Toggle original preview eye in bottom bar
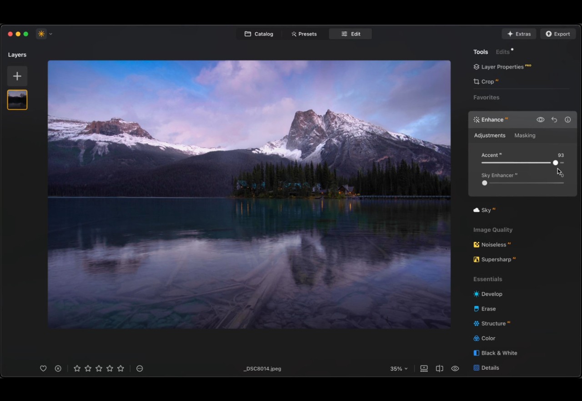The image size is (582, 401). (x=455, y=369)
